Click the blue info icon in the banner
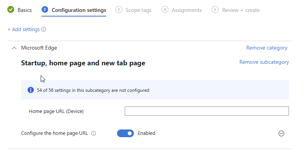Viewport: 305px width, 151px height. (x=31, y=90)
